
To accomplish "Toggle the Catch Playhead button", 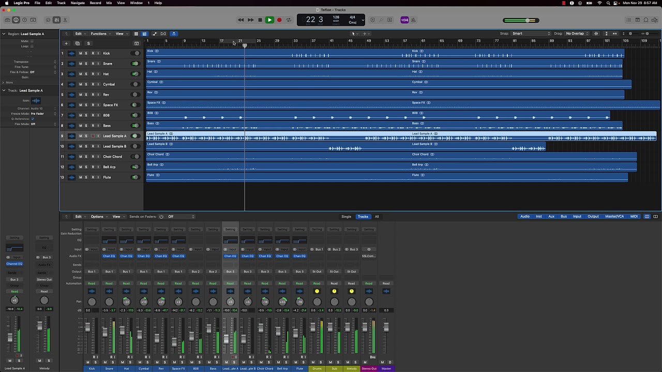I will 174,34.
